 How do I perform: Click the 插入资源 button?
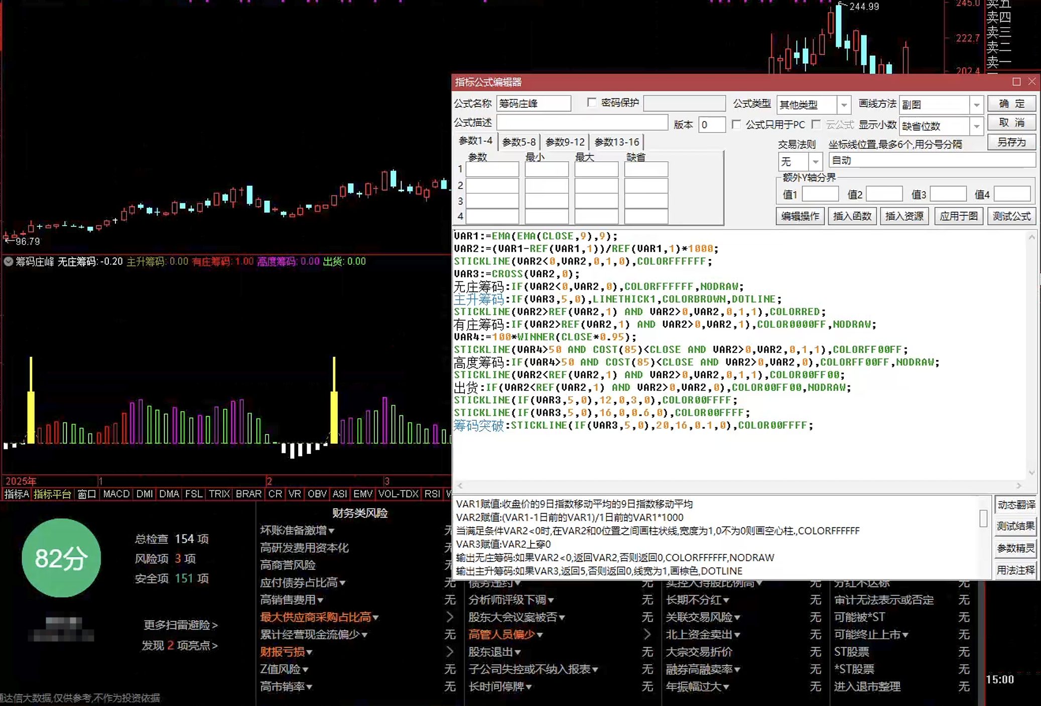tap(904, 216)
